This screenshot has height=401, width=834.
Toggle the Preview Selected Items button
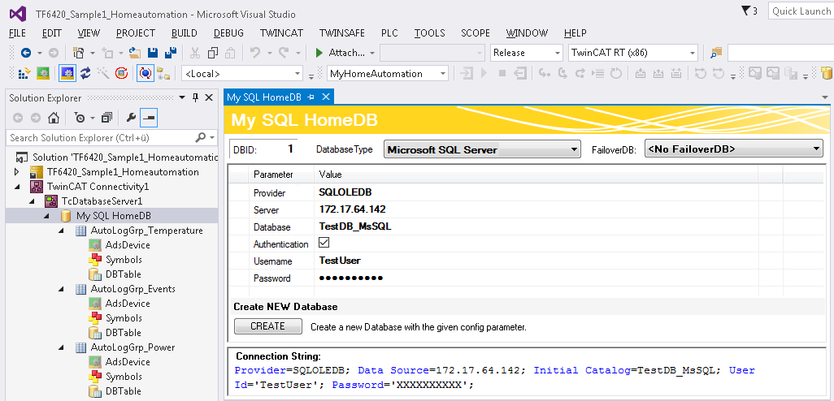pyautogui.click(x=149, y=118)
